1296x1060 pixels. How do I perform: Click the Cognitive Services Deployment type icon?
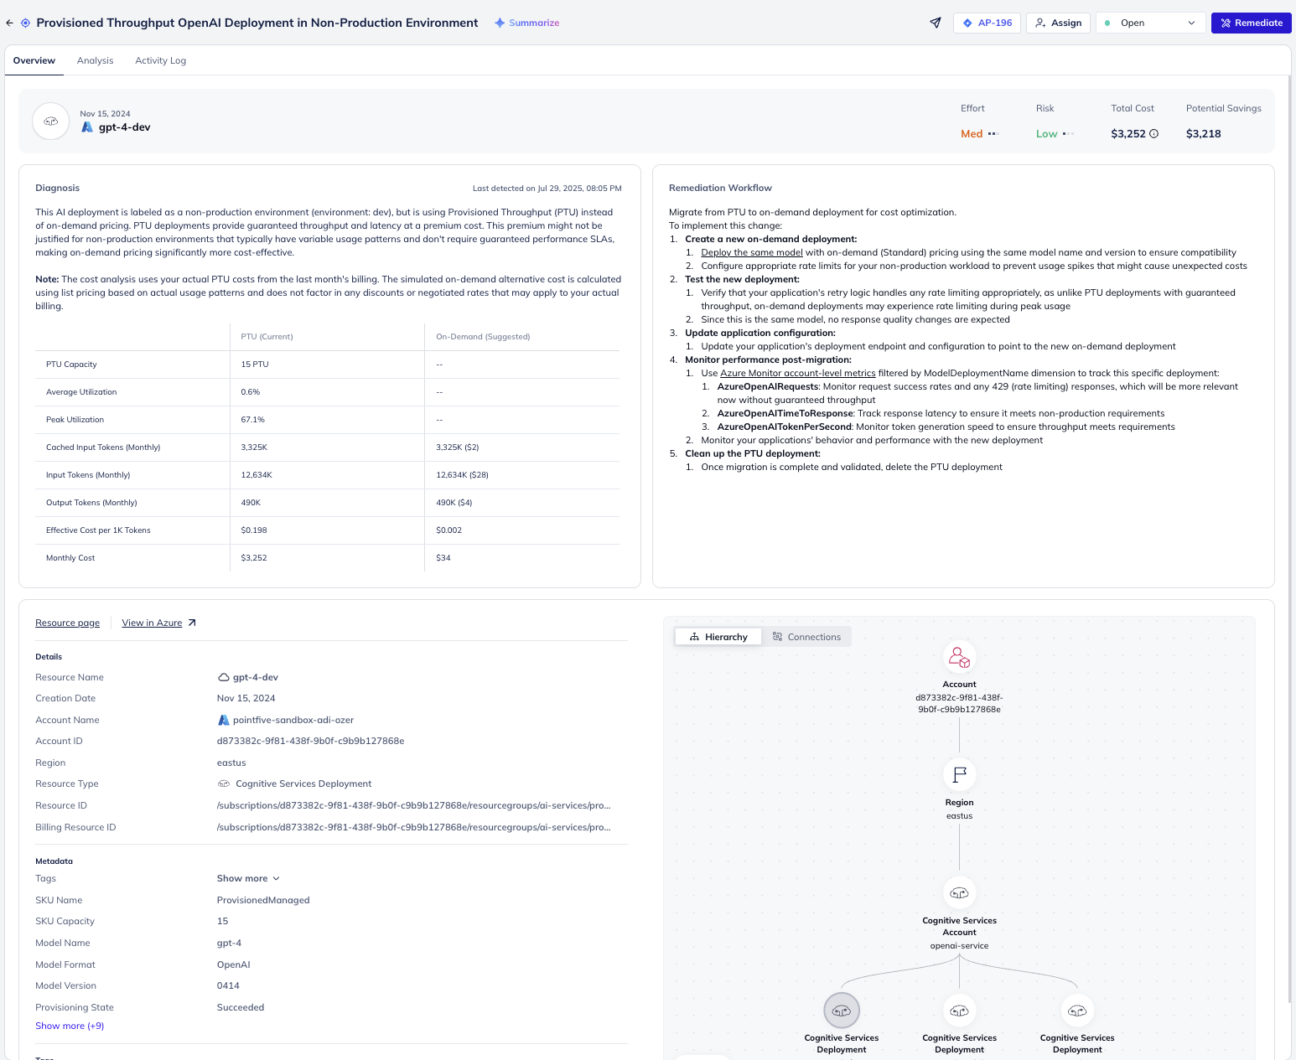(224, 783)
